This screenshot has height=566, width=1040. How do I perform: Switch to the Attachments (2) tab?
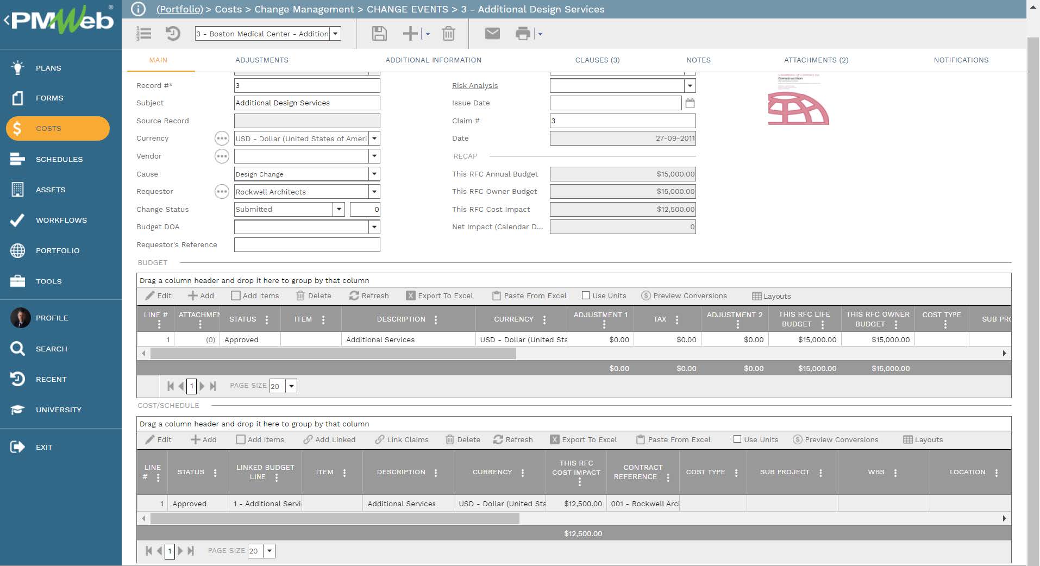[x=816, y=60]
